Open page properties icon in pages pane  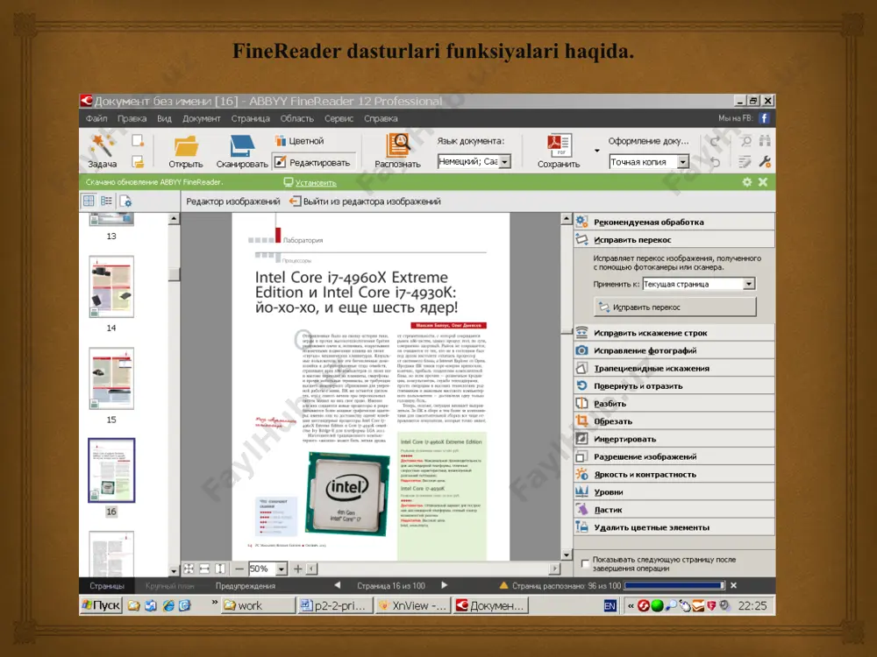point(125,201)
